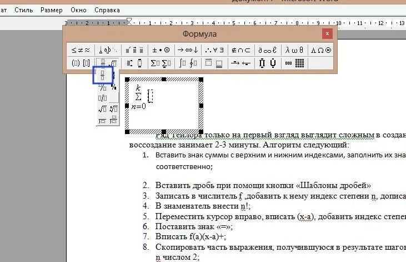
Task: Click text 'В знаменатель внести n!;'
Action: 203,206
